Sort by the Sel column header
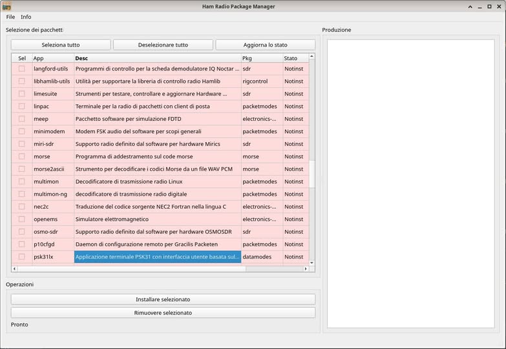The image size is (506, 349). pos(22,58)
